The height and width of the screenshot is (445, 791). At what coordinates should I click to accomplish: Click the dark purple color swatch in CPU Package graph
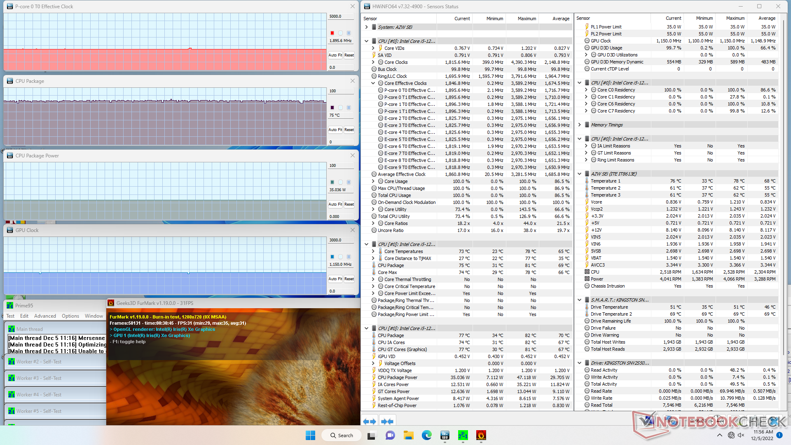click(x=332, y=108)
